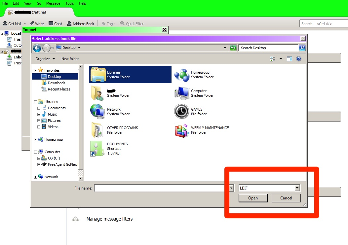
Task: Click the Cancel button
Action: (286, 198)
